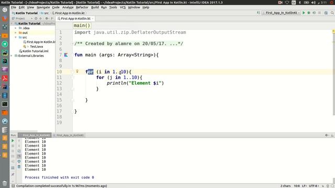
Task: Open the Project view type dropdown
Action: coord(31,19)
